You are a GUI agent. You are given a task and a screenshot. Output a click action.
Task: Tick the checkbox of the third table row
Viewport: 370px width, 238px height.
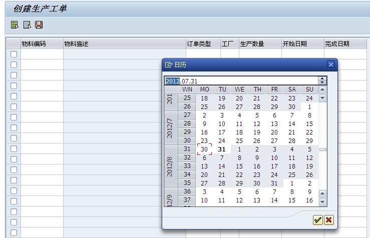14,75
